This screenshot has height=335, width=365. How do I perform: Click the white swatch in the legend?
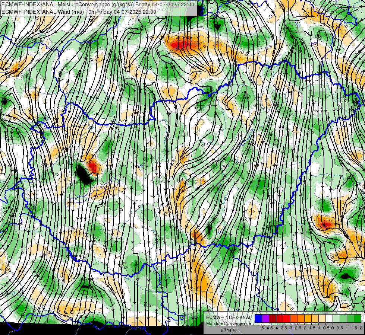coord(329,318)
